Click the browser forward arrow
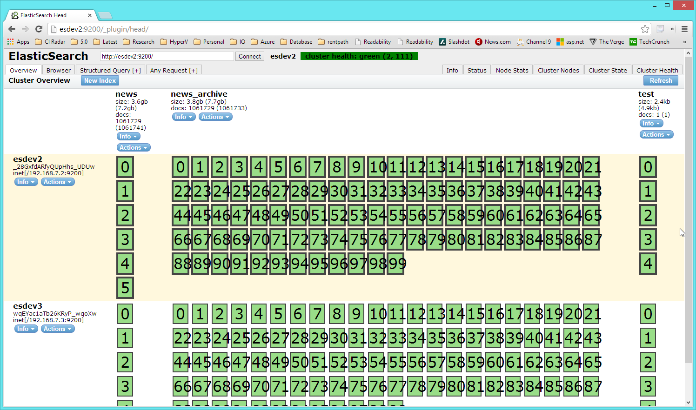Viewport: 696px width, 410px height. [x=26, y=29]
